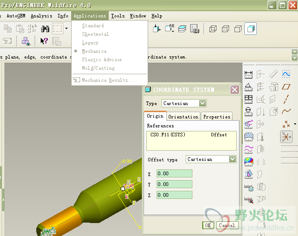This screenshot has width=298, height=236.
Task: Open the Find binoculars tool
Action: point(45,29)
